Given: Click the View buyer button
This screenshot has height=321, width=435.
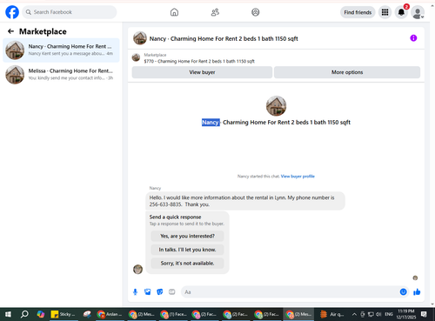Looking at the screenshot, I should pos(202,72).
